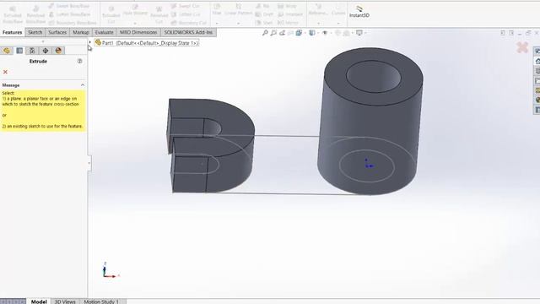Select the Intersect tool
Image resolution: width=540 pixels, height=304 pixels.
point(290,14)
